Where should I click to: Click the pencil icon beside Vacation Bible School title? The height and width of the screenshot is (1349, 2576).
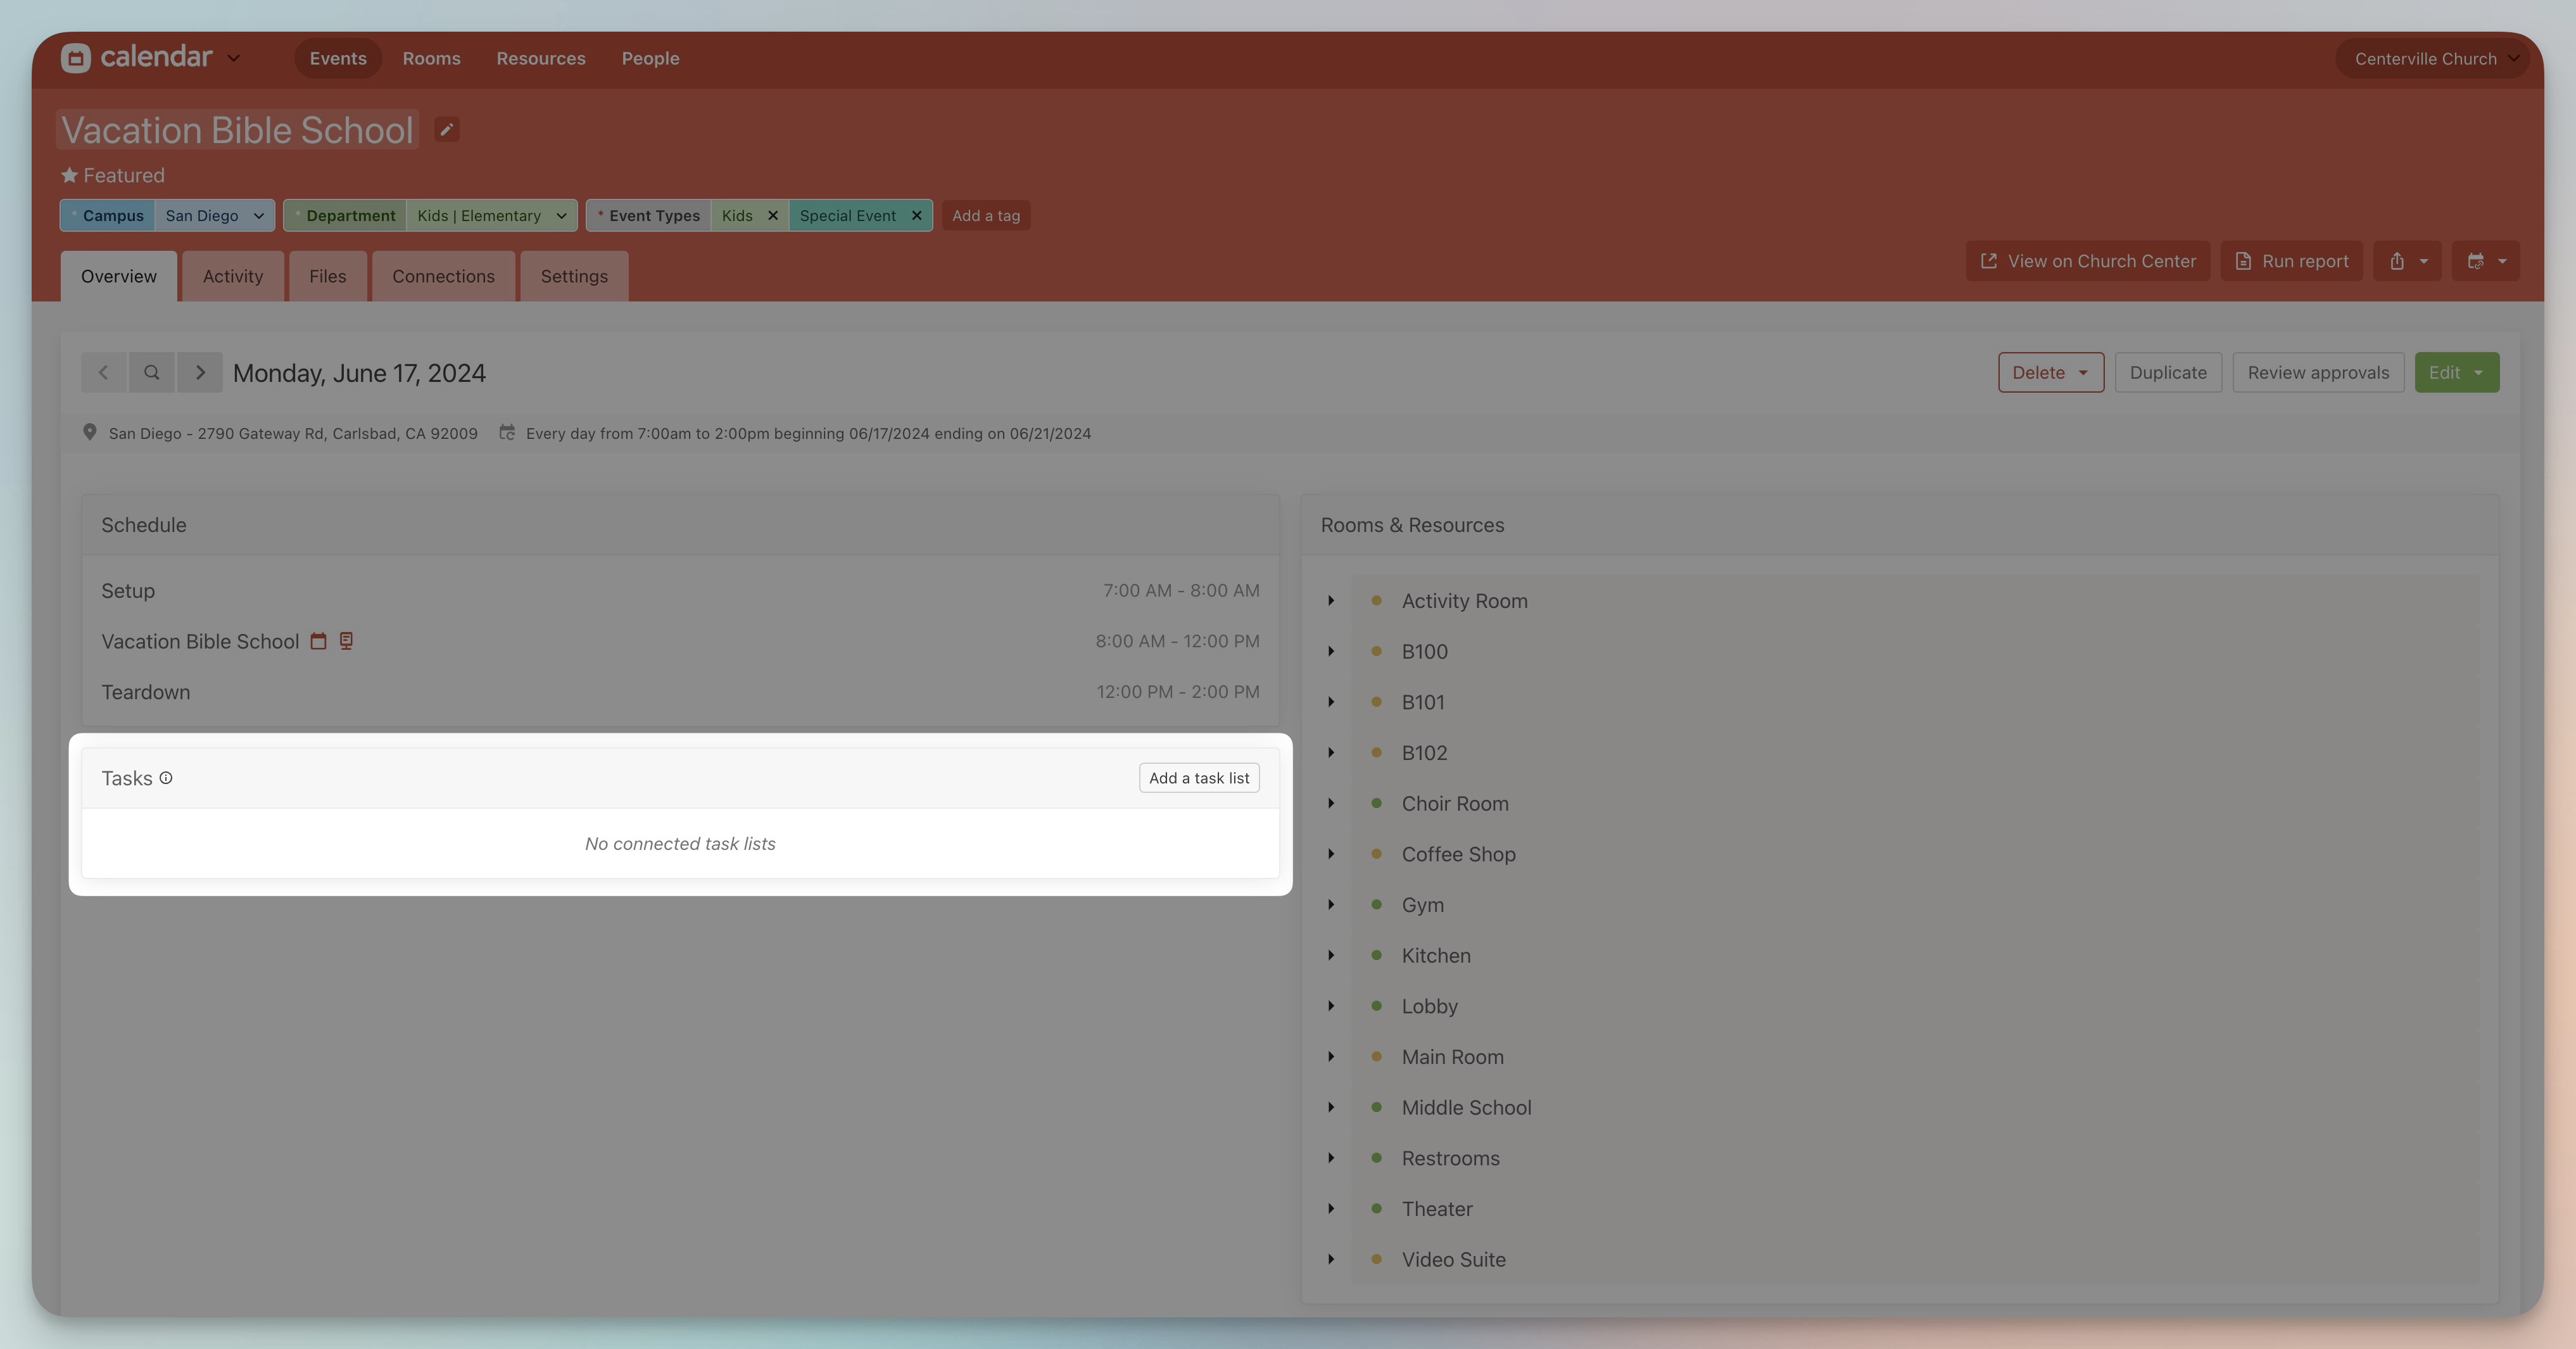coord(446,130)
